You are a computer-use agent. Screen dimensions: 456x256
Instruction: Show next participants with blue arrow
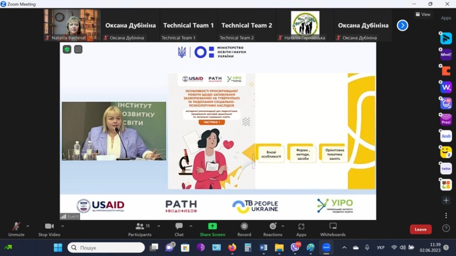coord(403,25)
